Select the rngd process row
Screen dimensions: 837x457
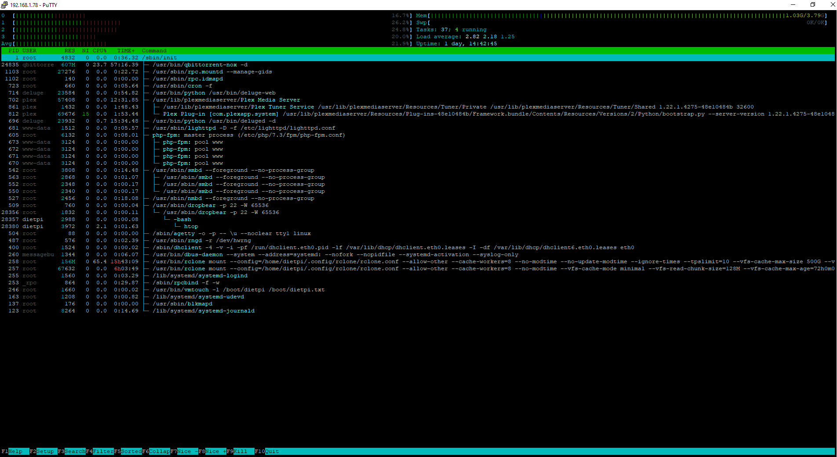click(418, 240)
